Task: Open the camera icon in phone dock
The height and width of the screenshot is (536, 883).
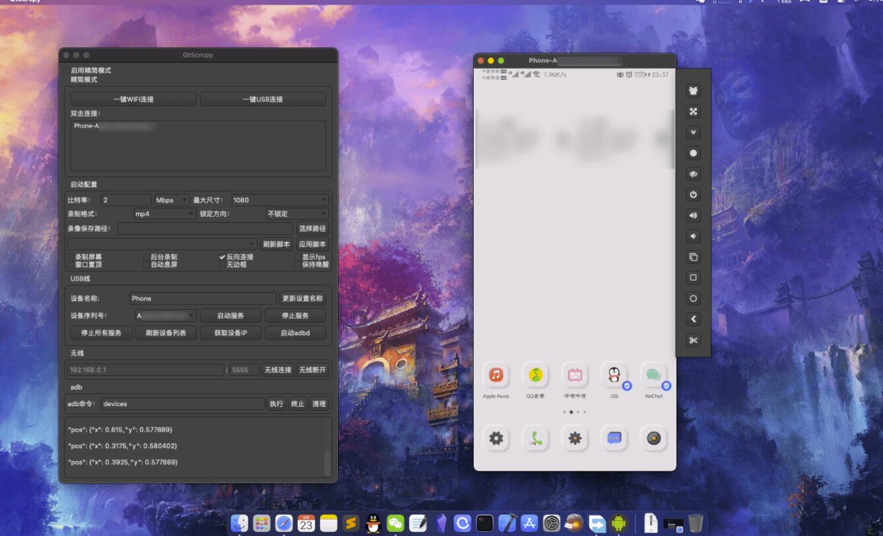Action: pos(654,438)
